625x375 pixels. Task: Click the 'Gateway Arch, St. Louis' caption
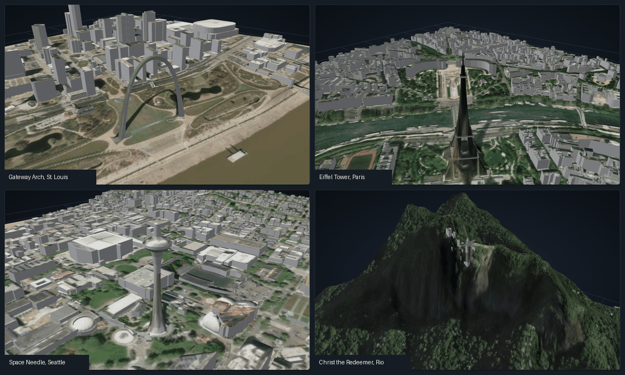click(38, 177)
